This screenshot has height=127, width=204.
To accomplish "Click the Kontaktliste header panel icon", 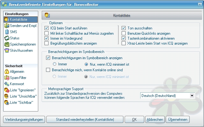I will click(47, 15).
